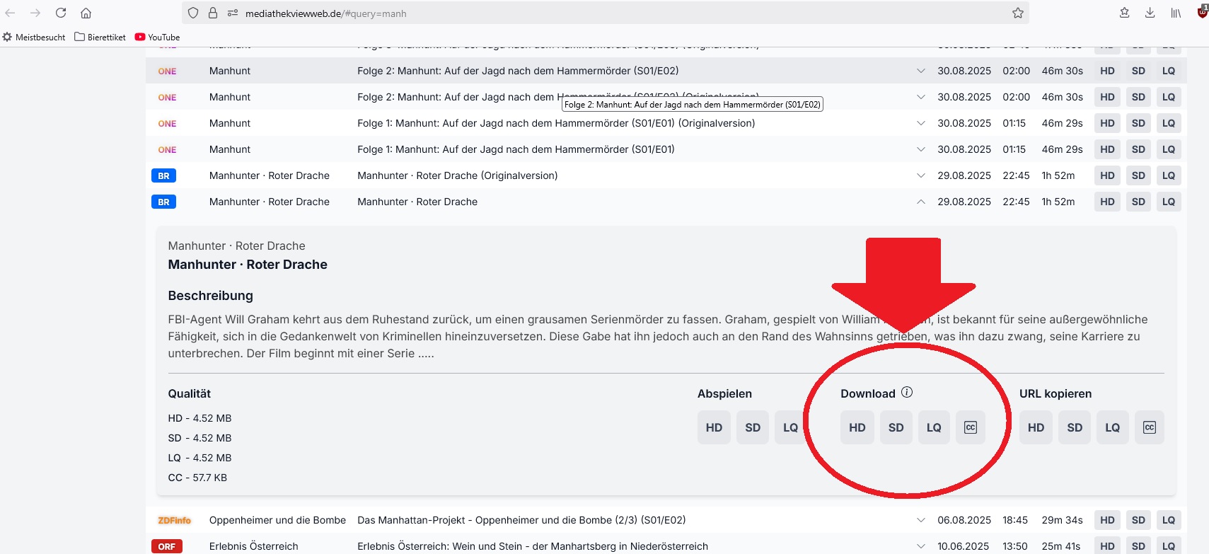This screenshot has width=1209, height=554.
Task: Copy the LQ video URL
Action: coord(1112,427)
